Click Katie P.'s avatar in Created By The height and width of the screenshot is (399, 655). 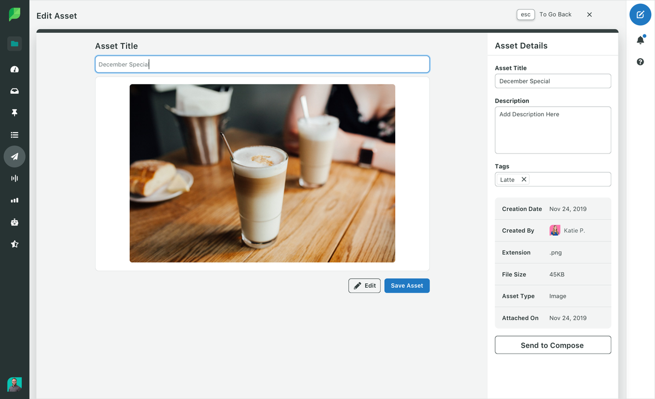555,230
